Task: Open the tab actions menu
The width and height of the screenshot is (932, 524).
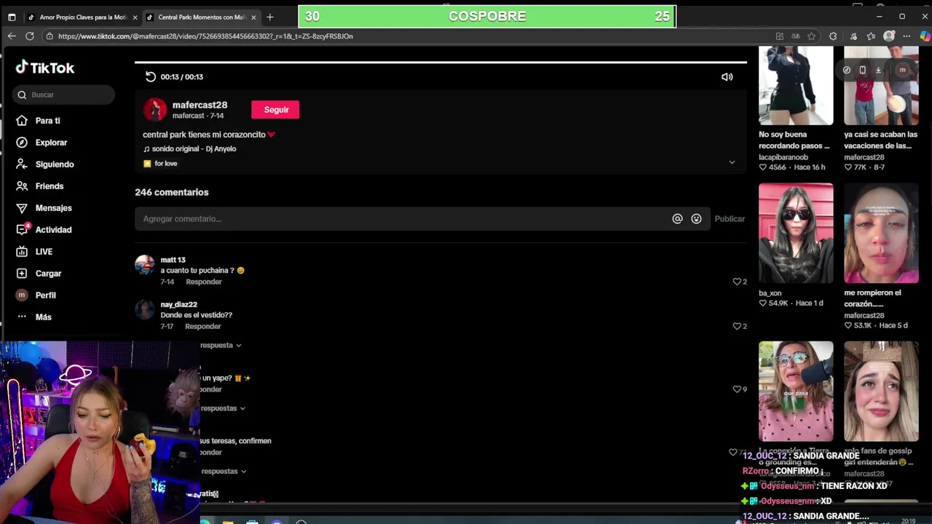Action: [11, 17]
